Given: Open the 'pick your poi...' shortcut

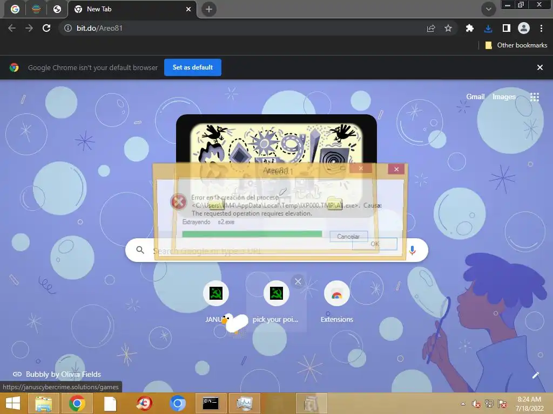Looking at the screenshot, I should click(x=276, y=301).
